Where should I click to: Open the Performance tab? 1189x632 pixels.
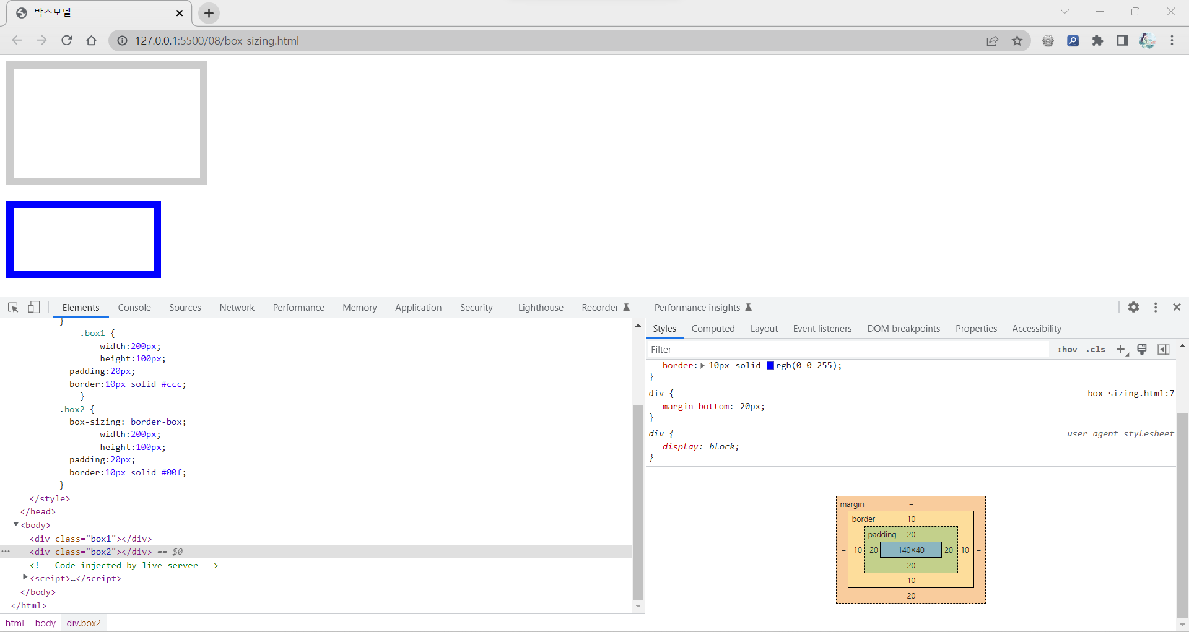(x=298, y=308)
